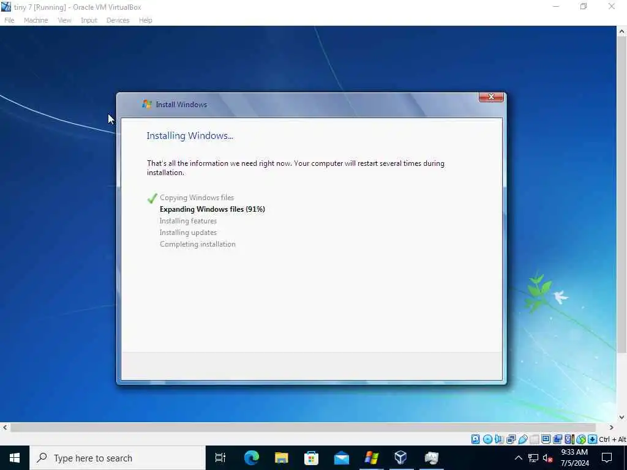Click the display settings status icon

(546, 439)
